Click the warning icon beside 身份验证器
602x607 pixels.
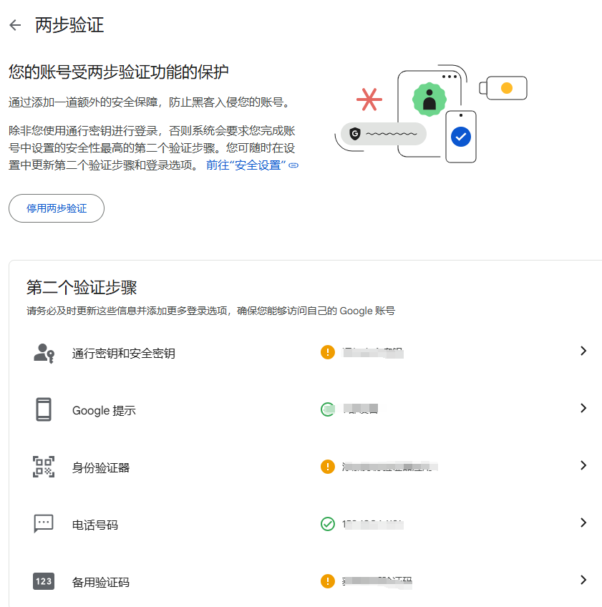(x=328, y=465)
